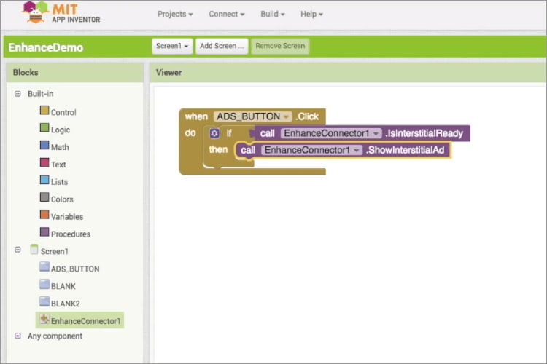Select the 'if' keyword on the if block
Screen dimensions: 547x364
pos(229,133)
